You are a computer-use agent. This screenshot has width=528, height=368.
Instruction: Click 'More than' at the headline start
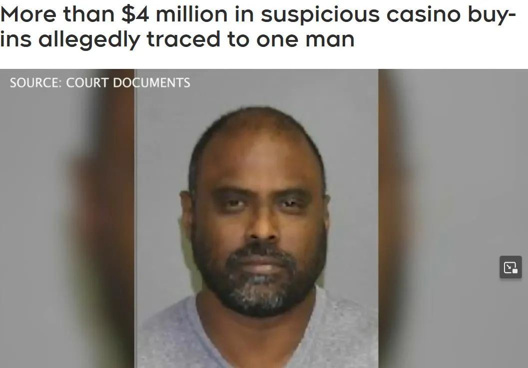pyautogui.click(x=57, y=14)
